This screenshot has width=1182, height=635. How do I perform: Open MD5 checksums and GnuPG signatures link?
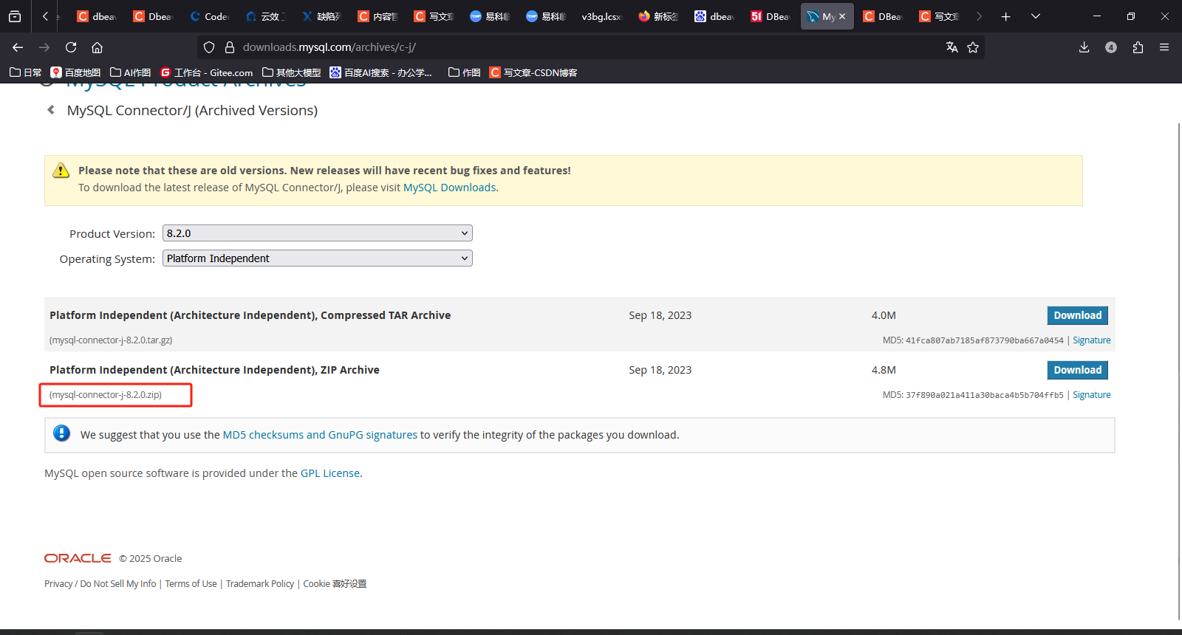(x=320, y=435)
